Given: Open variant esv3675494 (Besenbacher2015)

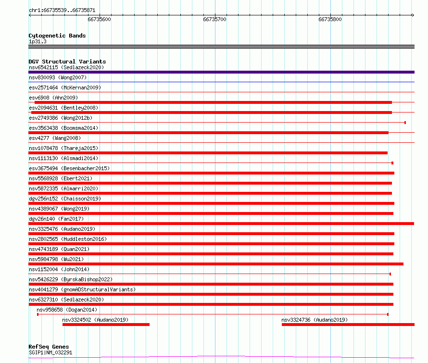Looking at the screenshot, I should [69, 168].
